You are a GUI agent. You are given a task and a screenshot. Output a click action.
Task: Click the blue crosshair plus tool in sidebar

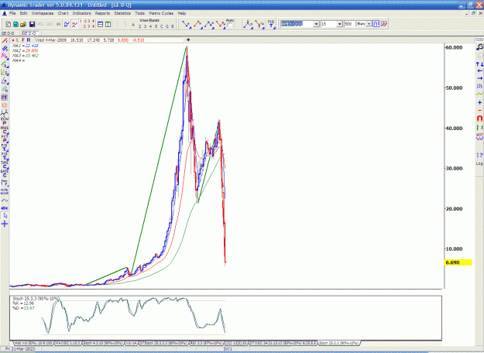(5, 224)
